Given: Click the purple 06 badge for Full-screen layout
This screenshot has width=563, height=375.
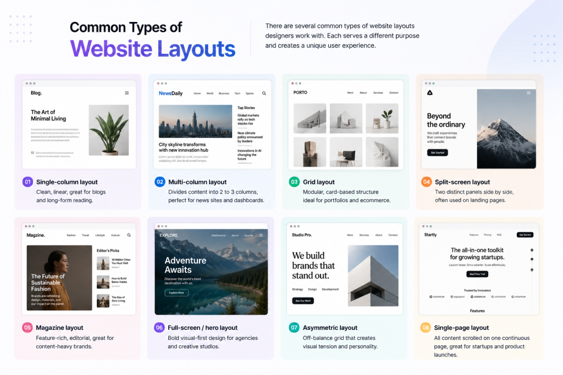Looking at the screenshot, I should point(159,327).
